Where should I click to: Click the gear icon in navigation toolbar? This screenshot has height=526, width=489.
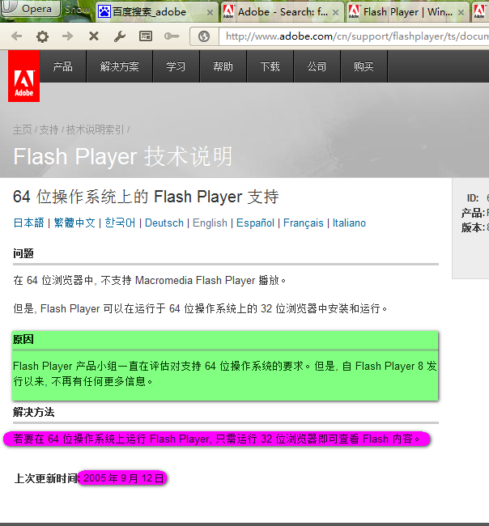click(x=42, y=36)
